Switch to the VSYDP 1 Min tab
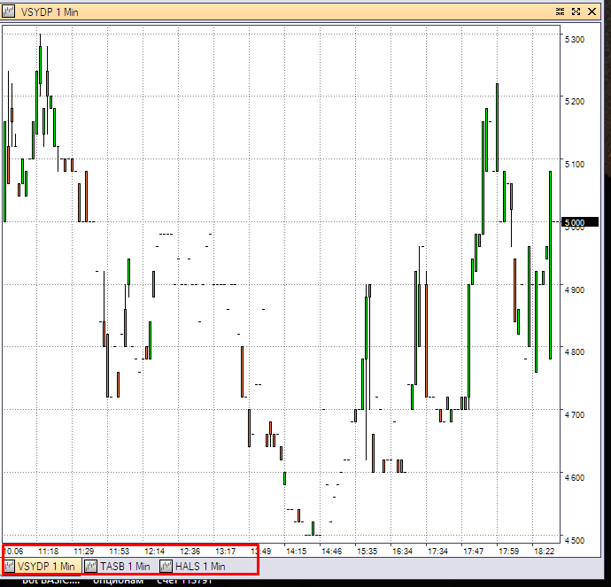The image size is (611, 587). (x=43, y=566)
